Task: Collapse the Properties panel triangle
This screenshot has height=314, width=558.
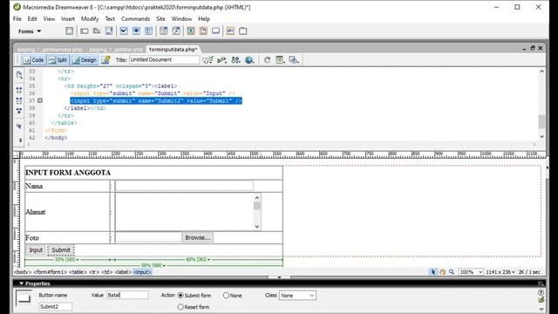Action: pos(21,283)
